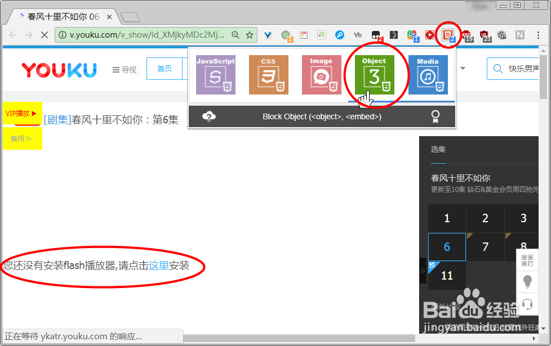Click the 春风十里不如你 series title in panel
The image size is (551, 346).
click(x=460, y=178)
